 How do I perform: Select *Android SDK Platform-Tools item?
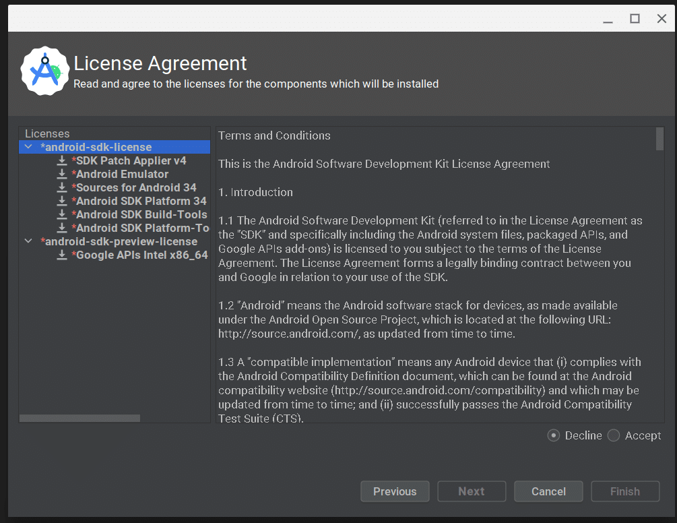pyautogui.click(x=140, y=228)
